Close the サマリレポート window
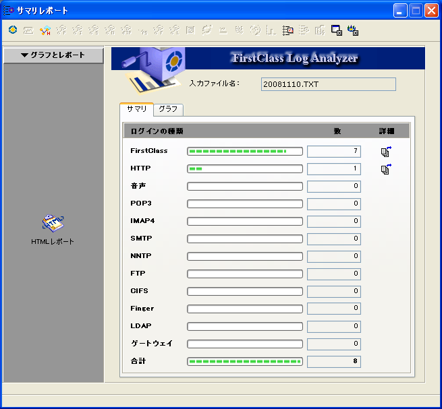Screen dimensions: 442x409 (432, 11)
